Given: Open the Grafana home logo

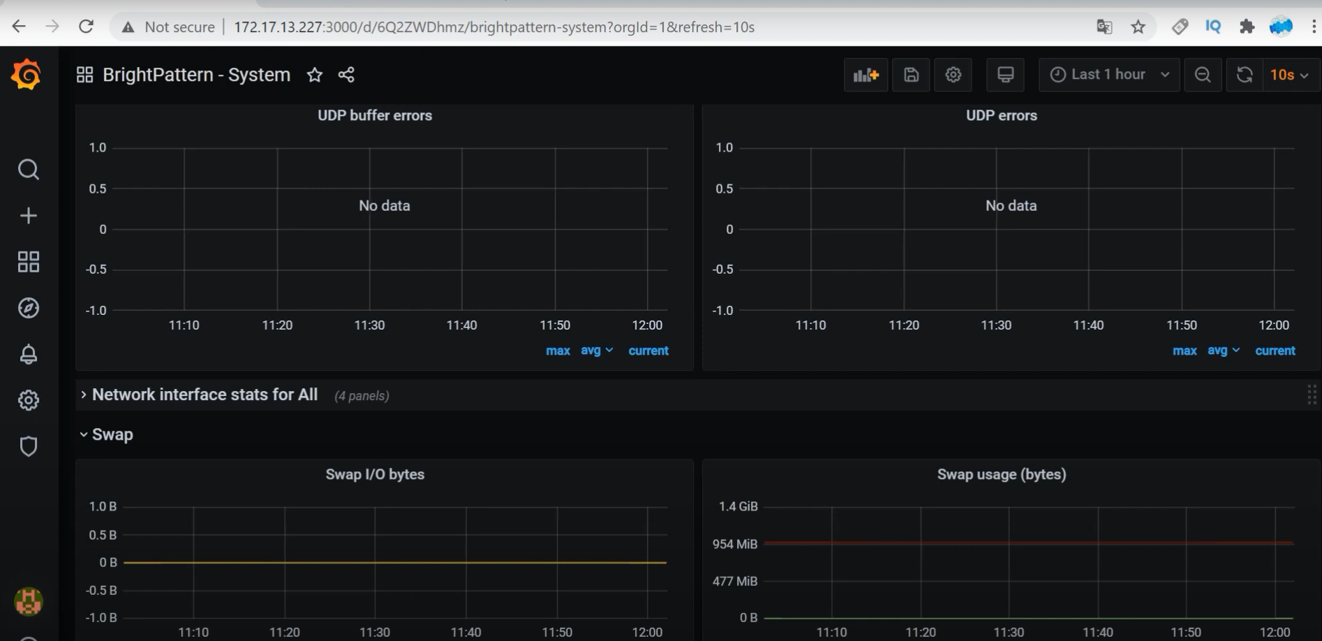Looking at the screenshot, I should 27,75.
